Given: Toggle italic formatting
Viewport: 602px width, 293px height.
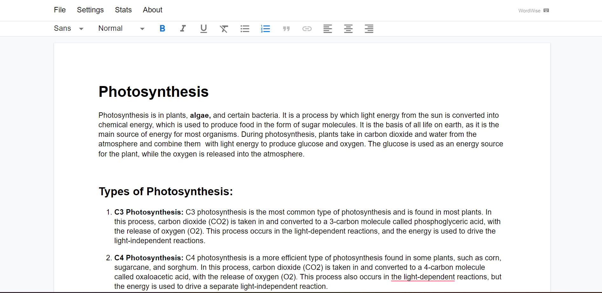Looking at the screenshot, I should [x=183, y=29].
